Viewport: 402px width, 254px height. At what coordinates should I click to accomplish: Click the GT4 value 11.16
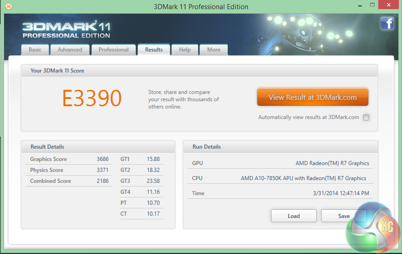[x=153, y=192]
